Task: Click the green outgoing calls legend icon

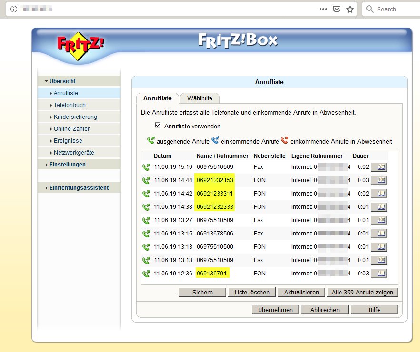Action: click(151, 140)
